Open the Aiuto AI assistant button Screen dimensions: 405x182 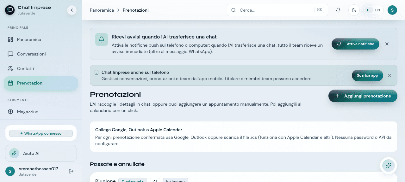click(41, 153)
